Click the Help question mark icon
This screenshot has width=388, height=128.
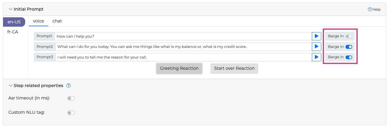370,9
